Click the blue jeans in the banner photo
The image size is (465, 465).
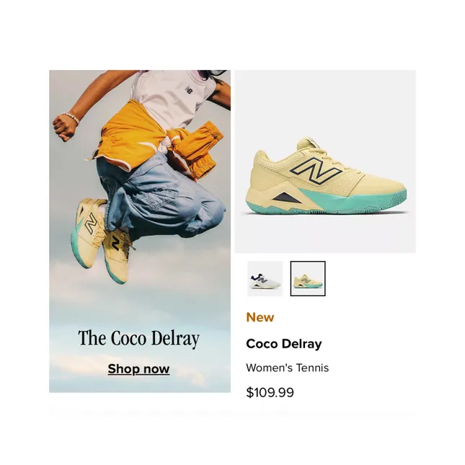pyautogui.click(x=161, y=195)
